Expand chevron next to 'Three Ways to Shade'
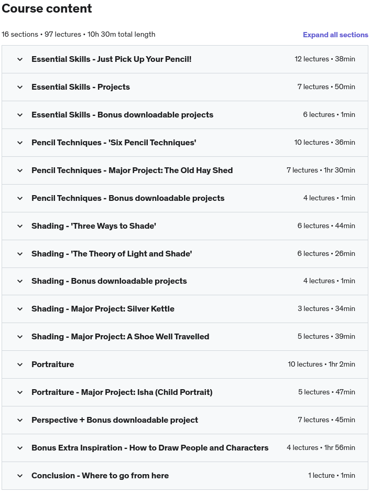This screenshot has width=371, height=493. 20,226
